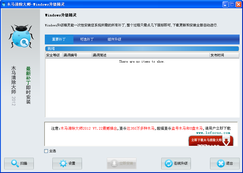
Task: Click the 就绪 status progress bar
Action: (x=142, y=49)
